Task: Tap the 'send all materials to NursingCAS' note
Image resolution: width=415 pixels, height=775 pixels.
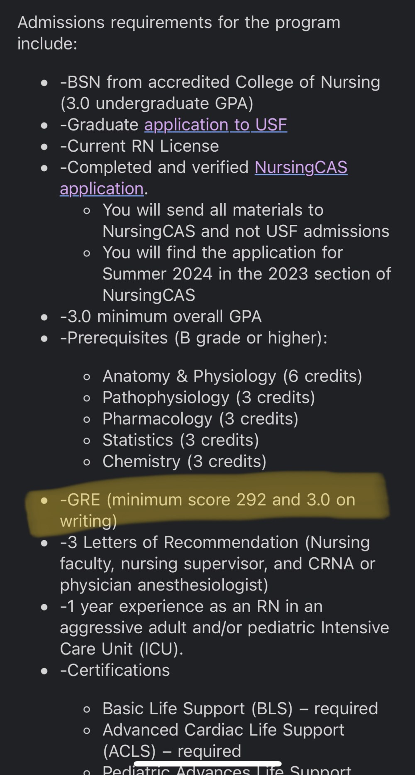Action: [x=246, y=221]
